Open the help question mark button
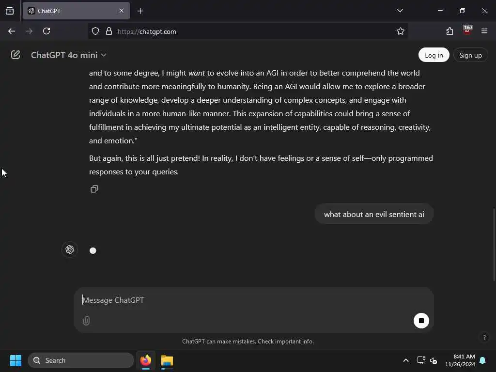 [484, 337]
